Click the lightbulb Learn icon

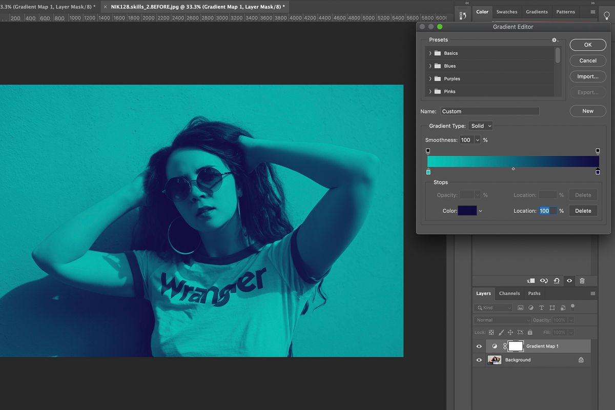pos(607,15)
